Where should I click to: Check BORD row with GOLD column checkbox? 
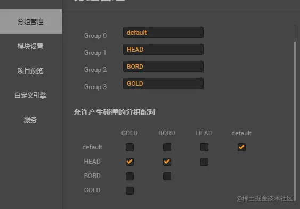(129, 176)
